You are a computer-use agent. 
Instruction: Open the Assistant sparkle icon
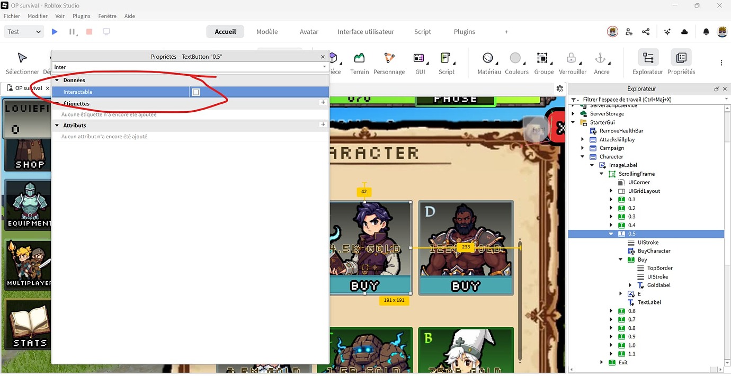667,32
